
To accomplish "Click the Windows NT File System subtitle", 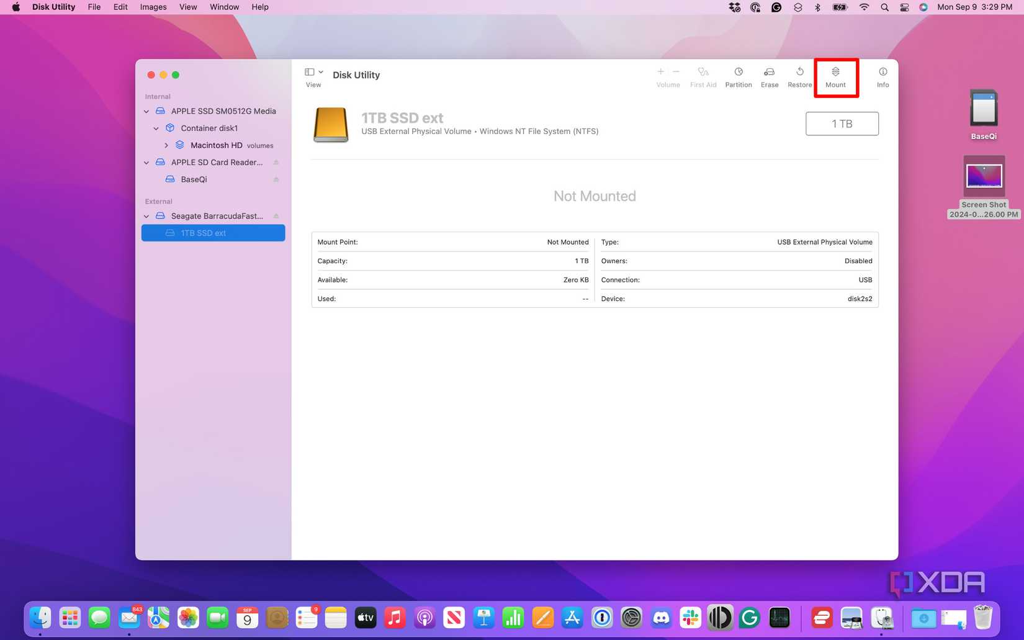I will point(539,131).
